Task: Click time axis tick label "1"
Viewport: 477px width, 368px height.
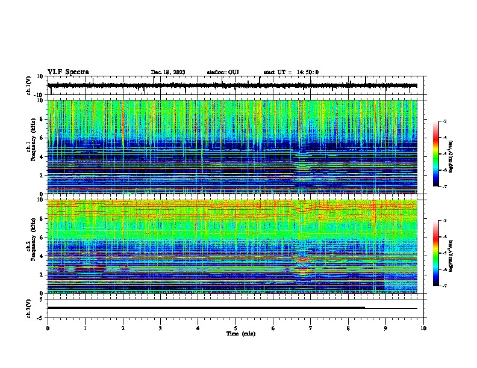Action: pos(85,328)
